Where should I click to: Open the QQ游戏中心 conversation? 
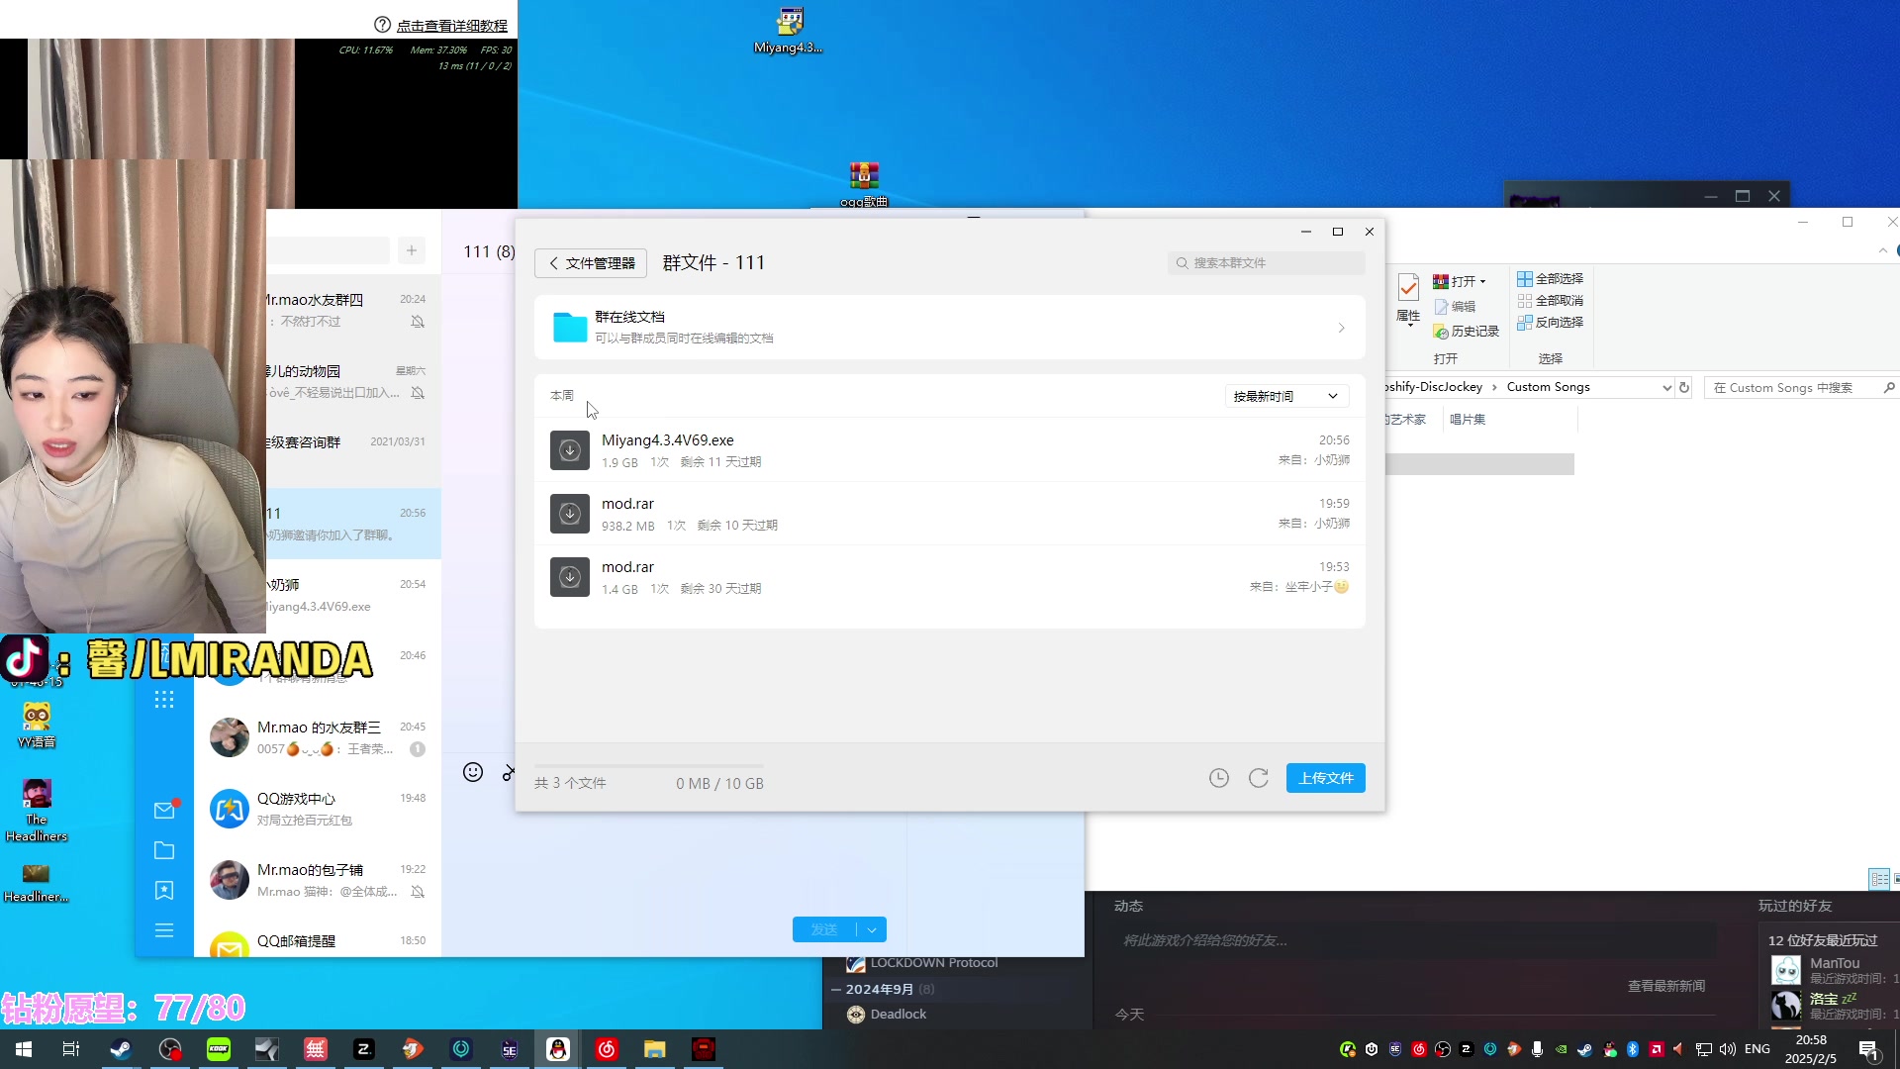(x=317, y=809)
